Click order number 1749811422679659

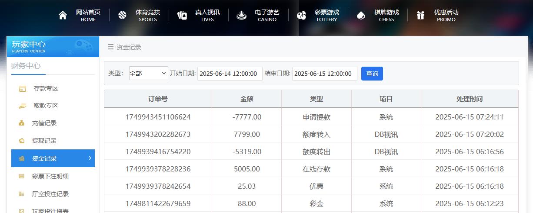click(x=158, y=203)
